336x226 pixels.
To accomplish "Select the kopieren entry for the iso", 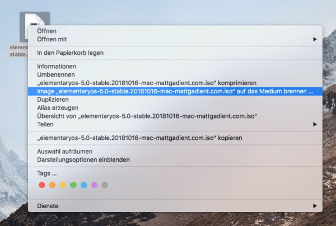I will point(175,138).
